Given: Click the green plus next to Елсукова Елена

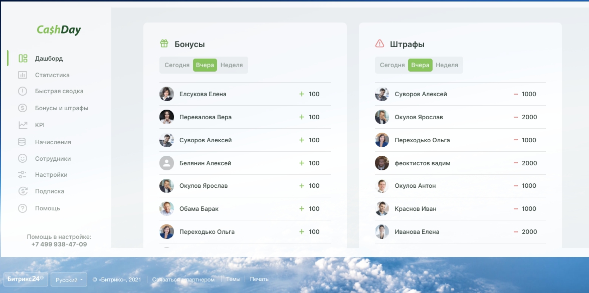Looking at the screenshot, I should (x=302, y=94).
